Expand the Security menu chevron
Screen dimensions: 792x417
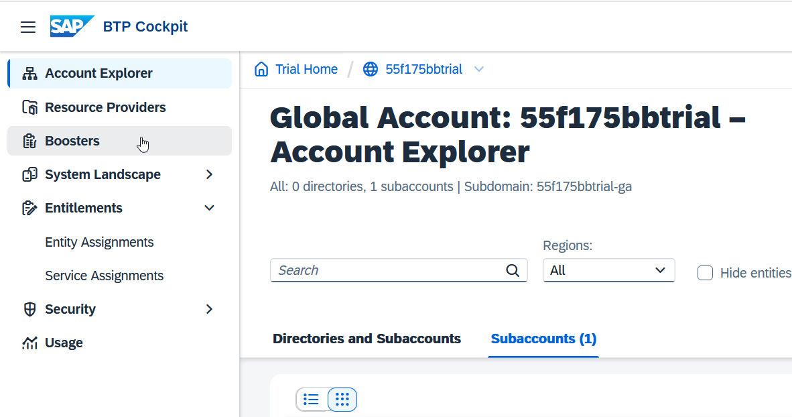point(209,309)
